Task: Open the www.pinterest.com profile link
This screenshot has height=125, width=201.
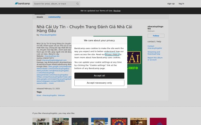Action: click(x=52, y=75)
